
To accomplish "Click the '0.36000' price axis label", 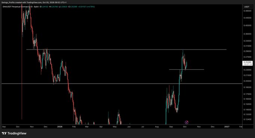I will click(247, 34).
